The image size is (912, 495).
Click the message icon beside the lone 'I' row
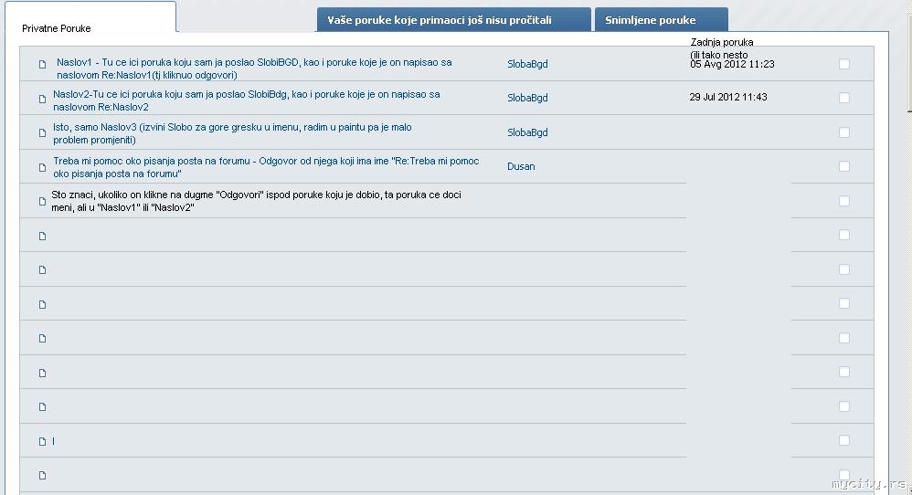coord(42,441)
